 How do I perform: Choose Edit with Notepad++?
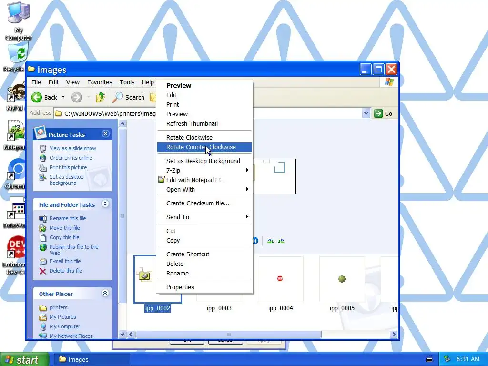coord(204,180)
